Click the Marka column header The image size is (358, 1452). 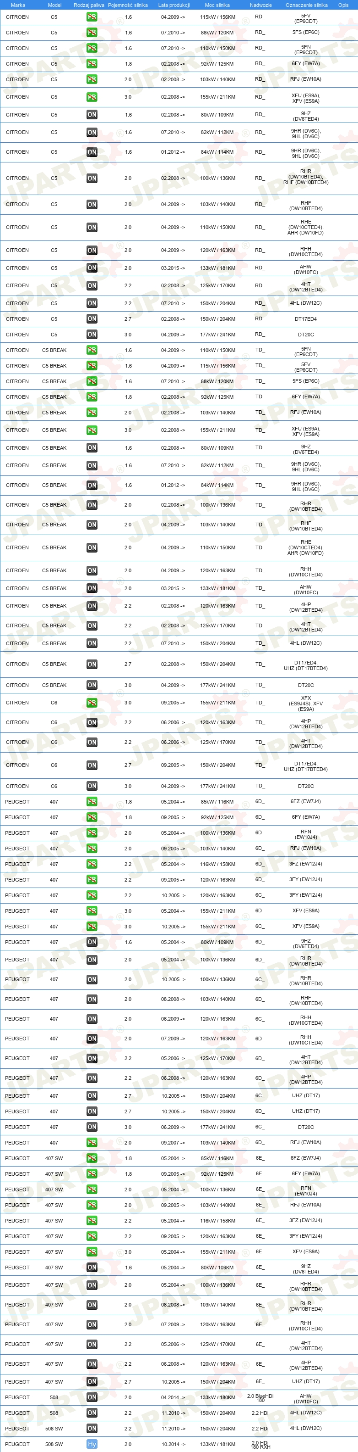pos(18,5)
